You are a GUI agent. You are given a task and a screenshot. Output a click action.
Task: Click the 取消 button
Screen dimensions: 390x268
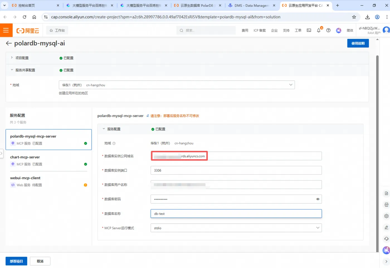click(40, 261)
